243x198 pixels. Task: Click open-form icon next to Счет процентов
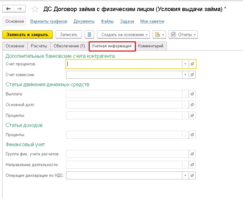(192, 64)
